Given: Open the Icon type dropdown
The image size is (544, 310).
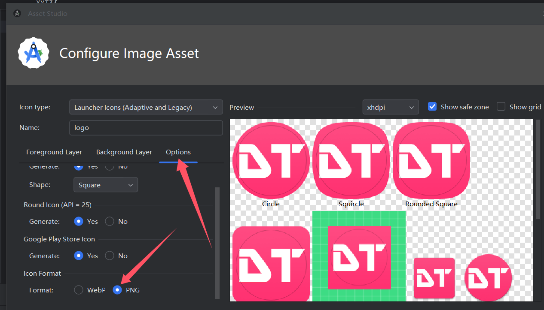Looking at the screenshot, I should point(146,108).
